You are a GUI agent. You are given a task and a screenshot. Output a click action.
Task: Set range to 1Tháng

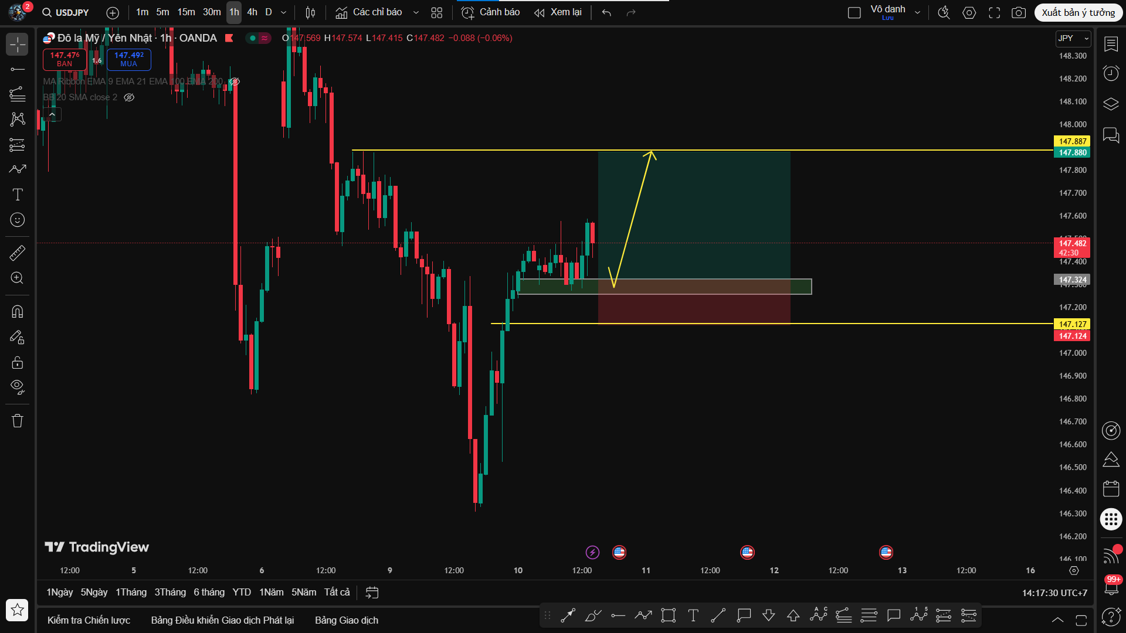(x=131, y=593)
